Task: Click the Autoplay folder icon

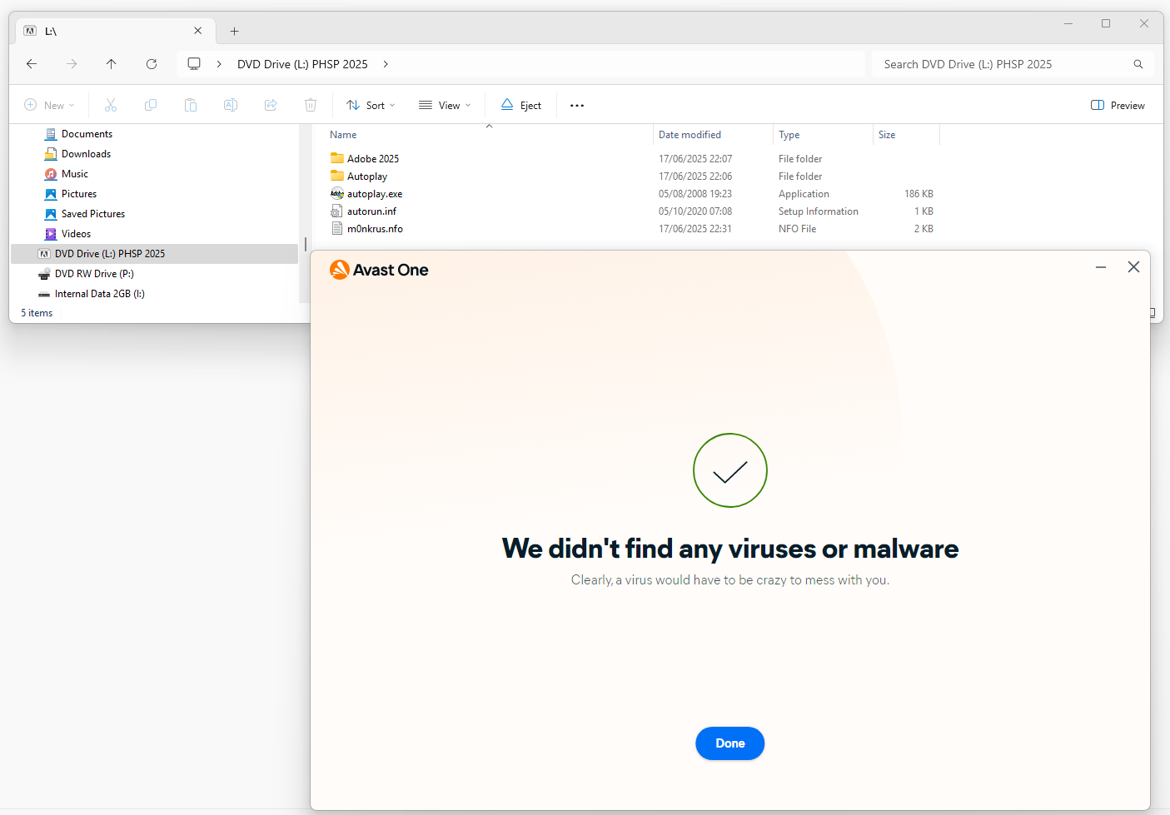Action: pos(337,176)
